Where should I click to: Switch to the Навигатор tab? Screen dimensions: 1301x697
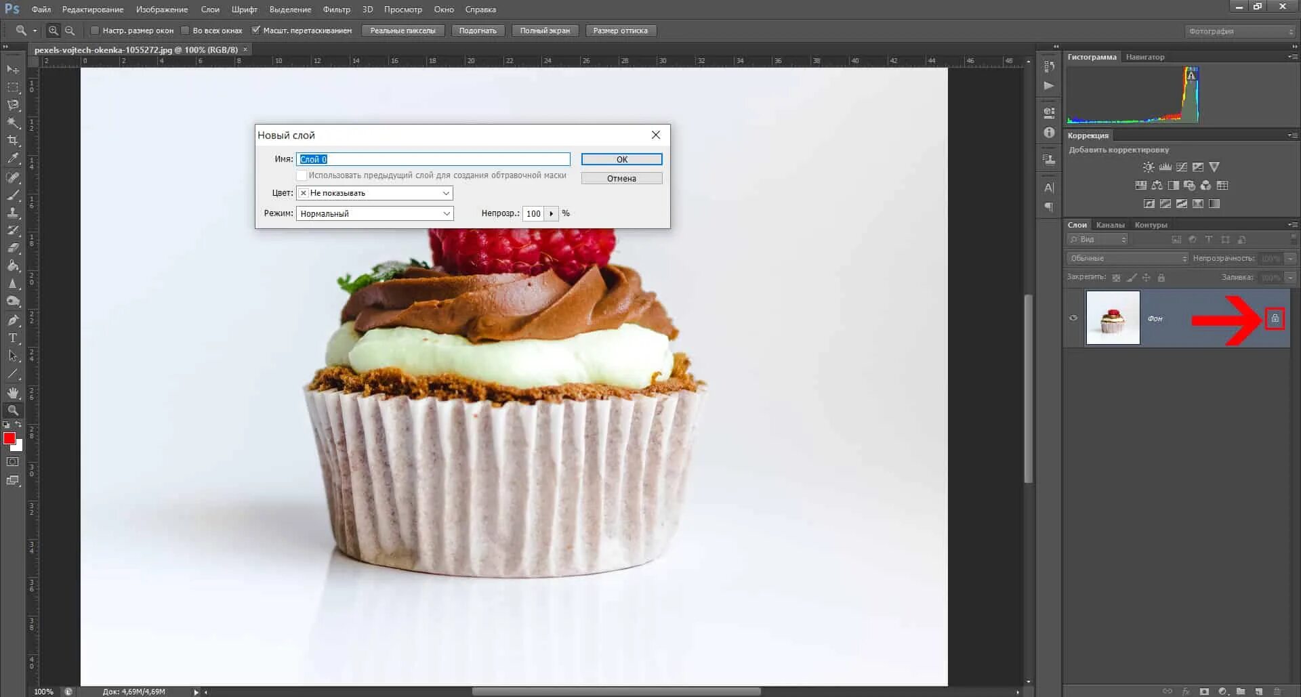tap(1145, 57)
